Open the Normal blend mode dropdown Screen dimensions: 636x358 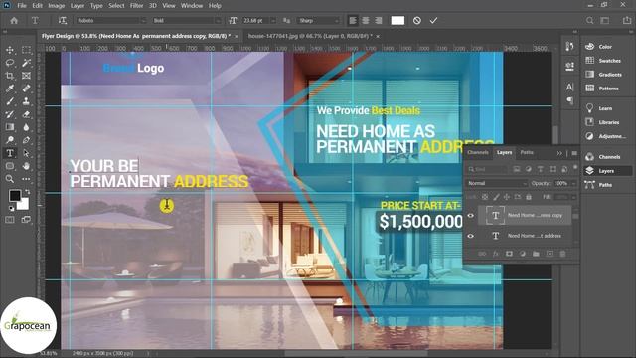497,183
